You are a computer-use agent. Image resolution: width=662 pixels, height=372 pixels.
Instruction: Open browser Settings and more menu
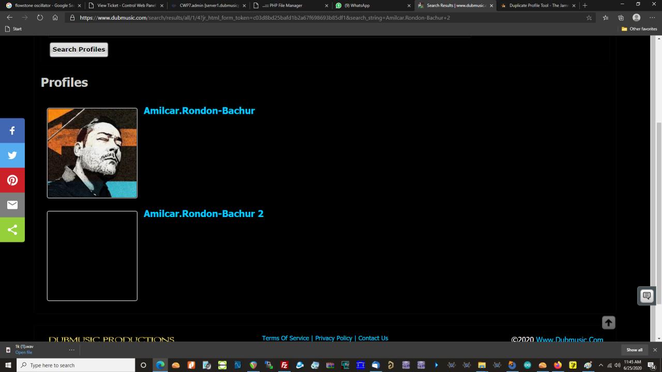click(x=652, y=18)
